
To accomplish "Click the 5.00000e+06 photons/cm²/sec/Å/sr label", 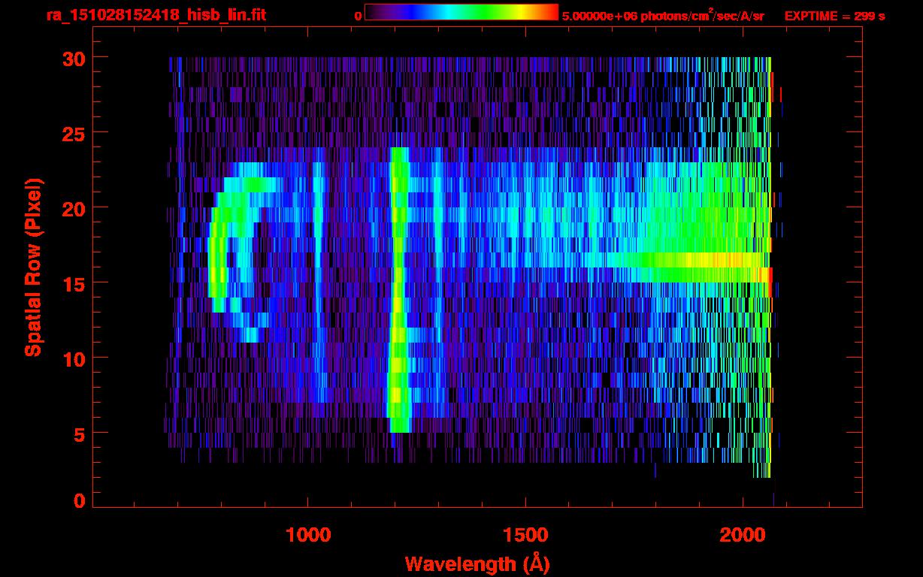I will tap(663, 15).
